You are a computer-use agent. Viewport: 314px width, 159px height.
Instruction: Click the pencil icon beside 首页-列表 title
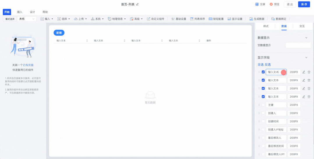coord(137,4)
